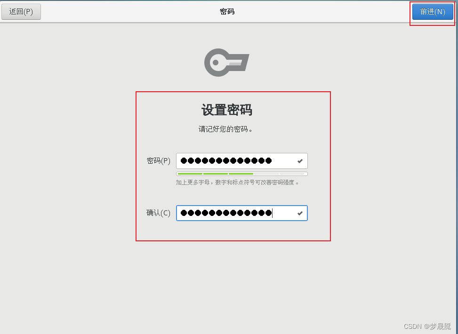Image resolution: width=458 pixels, height=334 pixels.
Task: Go back with the 返回(P) button
Action: pyautogui.click(x=21, y=12)
